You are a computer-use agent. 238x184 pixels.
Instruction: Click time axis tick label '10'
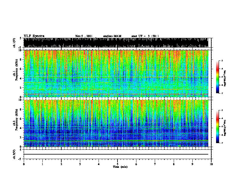pyautogui.click(x=211, y=164)
